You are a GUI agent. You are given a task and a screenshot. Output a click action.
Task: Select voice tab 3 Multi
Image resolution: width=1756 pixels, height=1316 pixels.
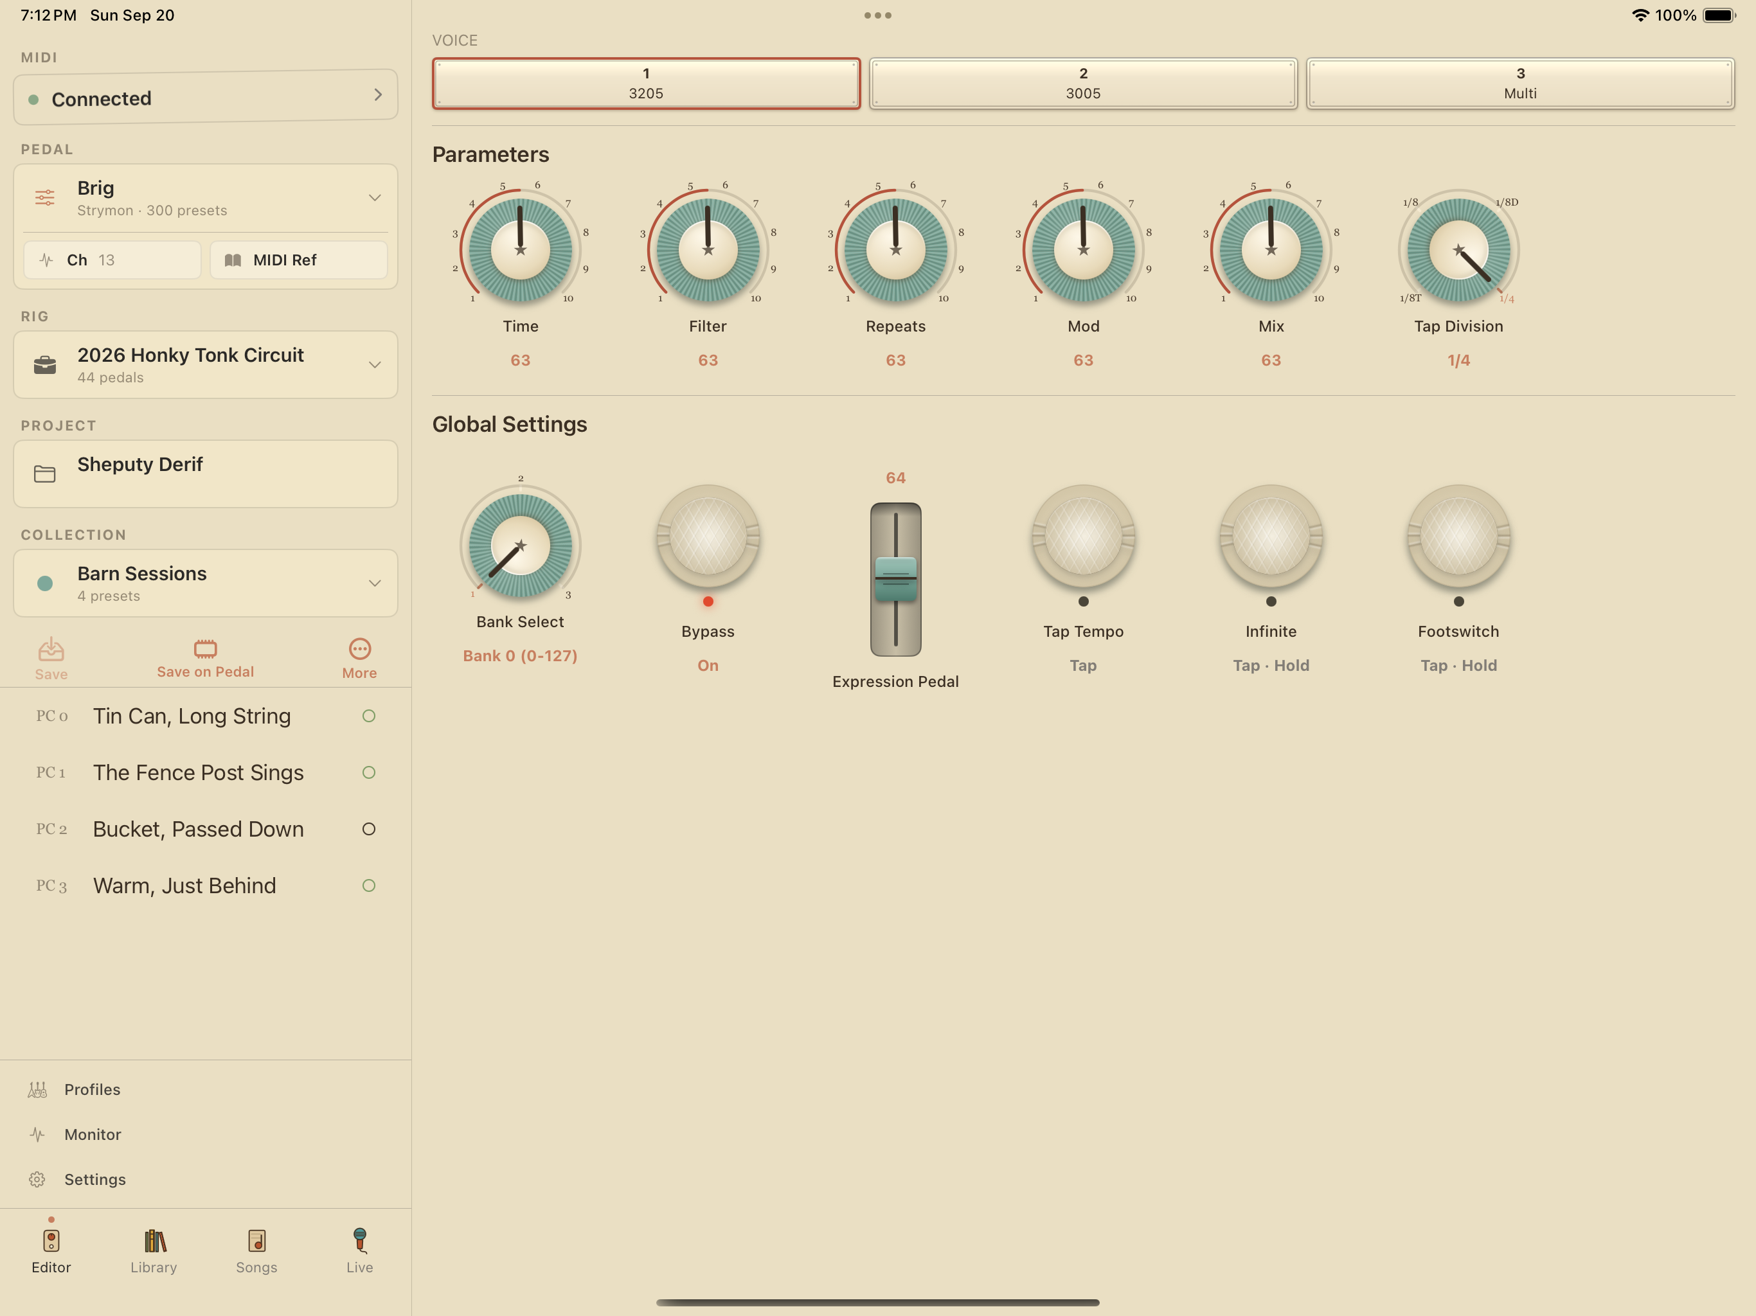click(x=1520, y=84)
